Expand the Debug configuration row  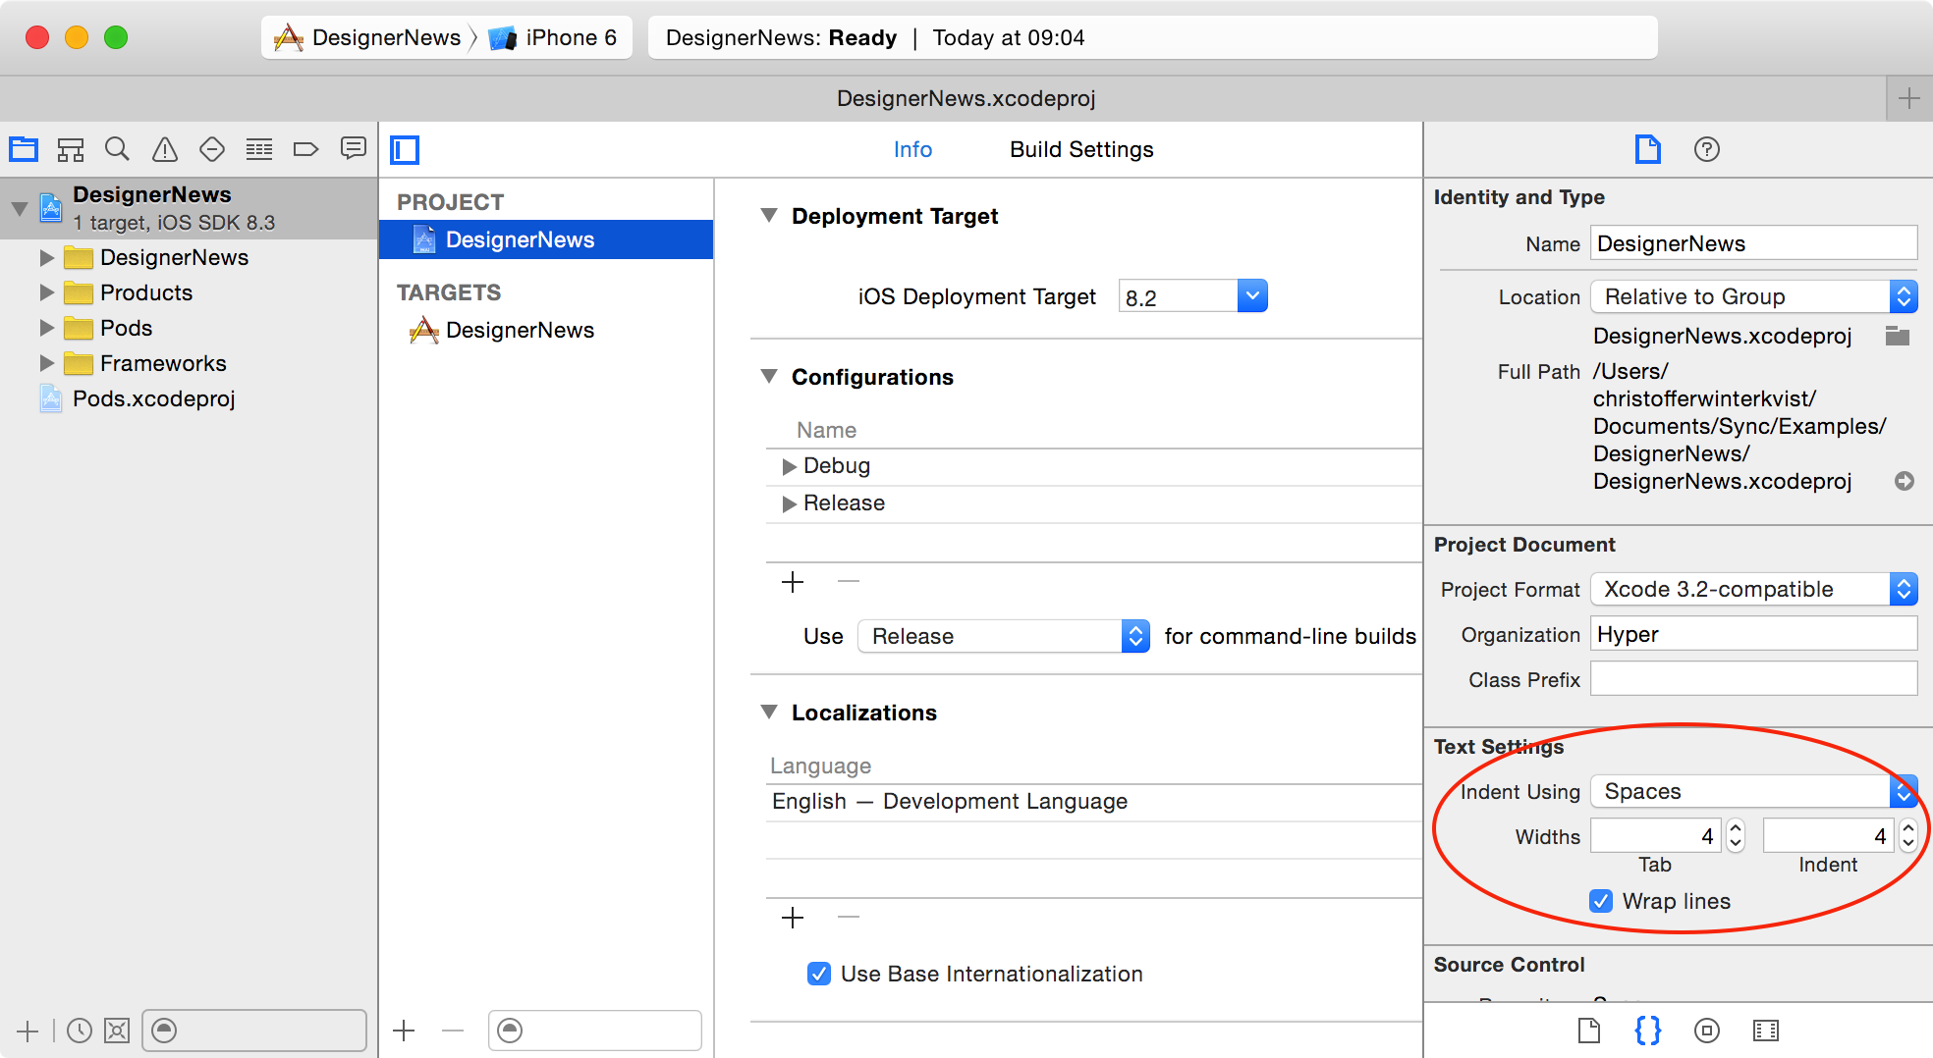[789, 466]
